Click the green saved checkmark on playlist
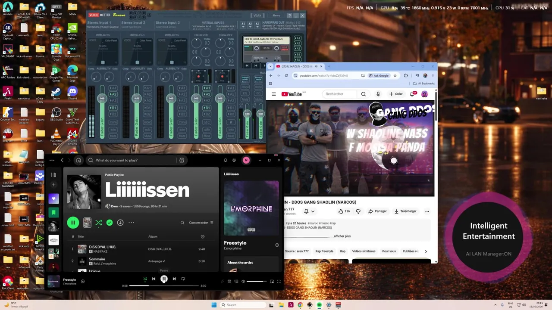The height and width of the screenshot is (310, 552). pyautogui.click(x=110, y=223)
